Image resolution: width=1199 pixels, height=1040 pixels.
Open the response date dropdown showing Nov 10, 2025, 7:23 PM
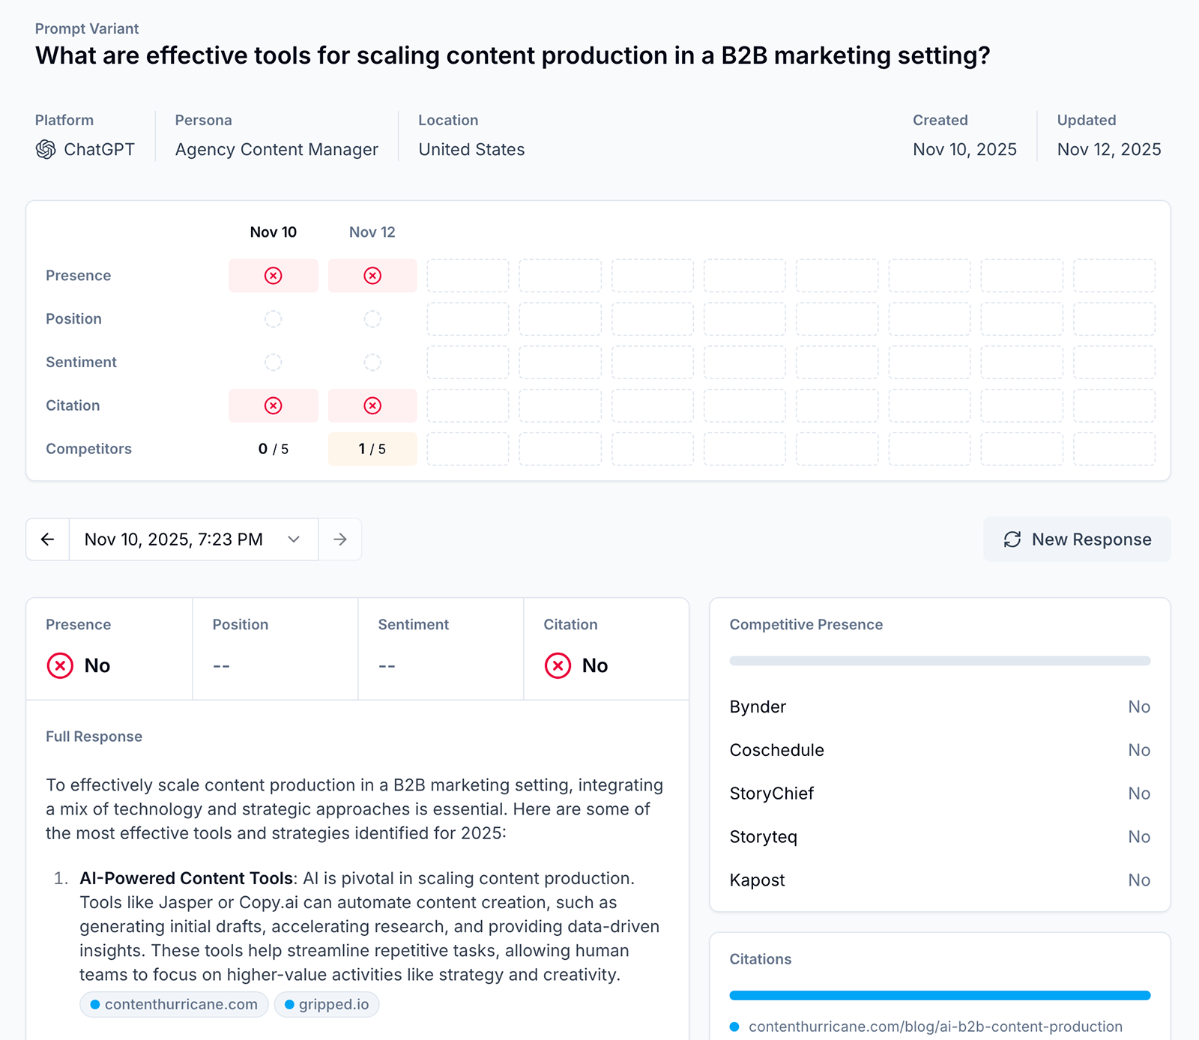point(193,539)
